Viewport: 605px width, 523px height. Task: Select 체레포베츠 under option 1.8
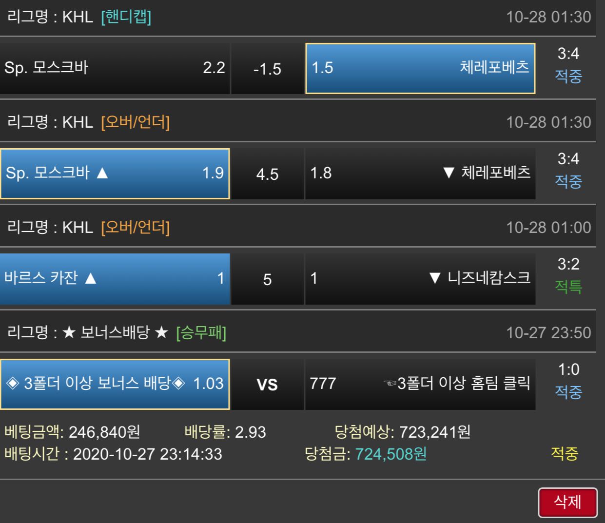(420, 174)
